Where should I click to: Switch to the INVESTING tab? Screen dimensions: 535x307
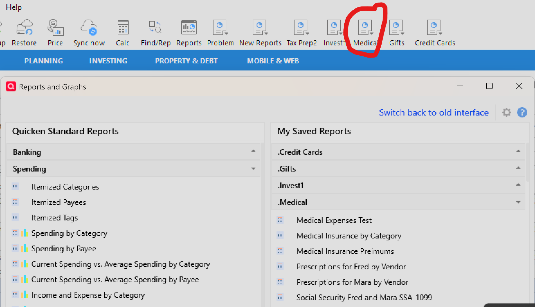[108, 61]
